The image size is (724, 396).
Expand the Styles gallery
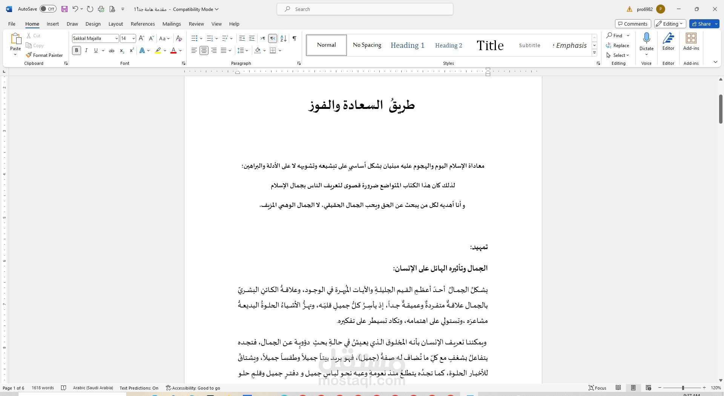[x=594, y=53]
